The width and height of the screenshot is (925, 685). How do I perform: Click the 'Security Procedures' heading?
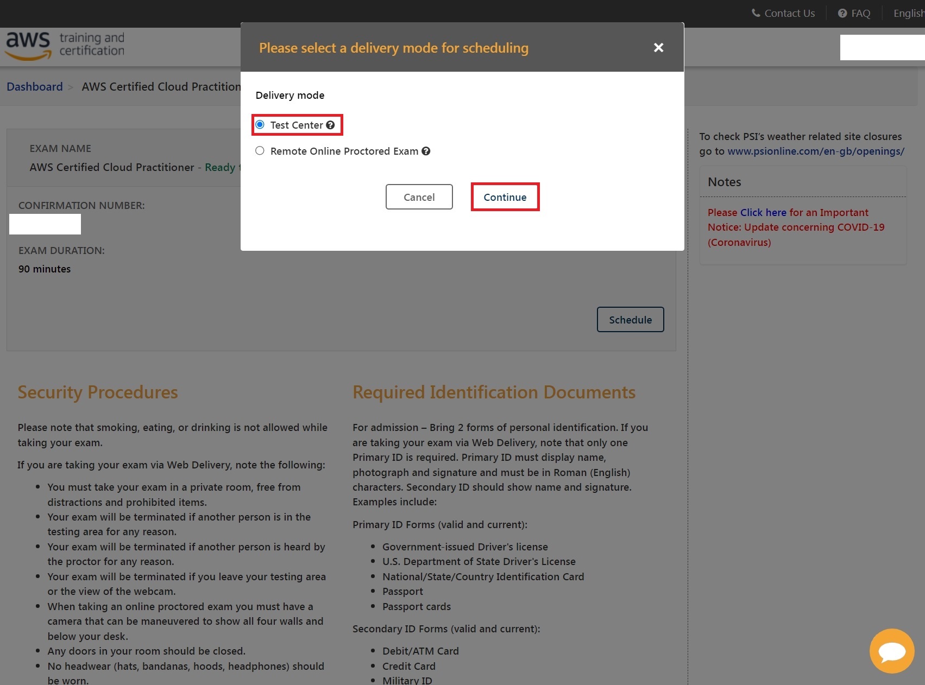tap(98, 392)
